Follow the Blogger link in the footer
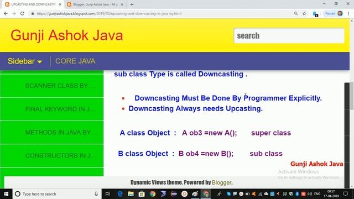The height and width of the screenshot is (199, 354). pyautogui.click(x=221, y=182)
